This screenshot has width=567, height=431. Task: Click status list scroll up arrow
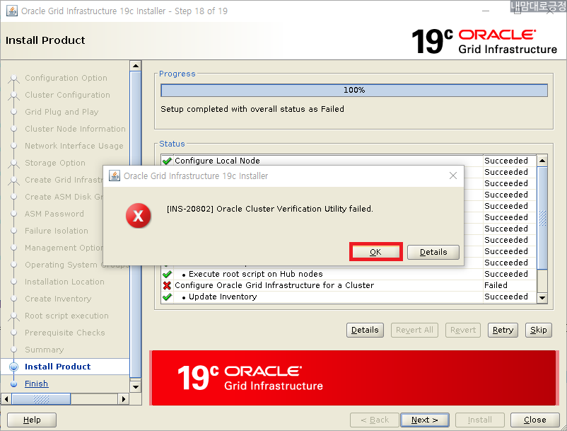coord(542,161)
